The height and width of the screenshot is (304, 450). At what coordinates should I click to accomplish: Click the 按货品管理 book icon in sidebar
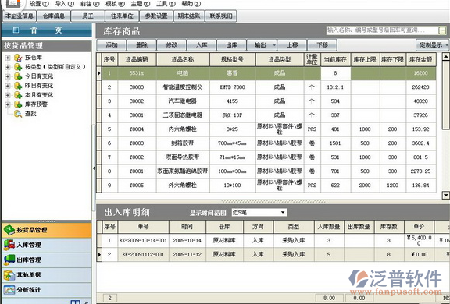pyautogui.click(x=9, y=230)
